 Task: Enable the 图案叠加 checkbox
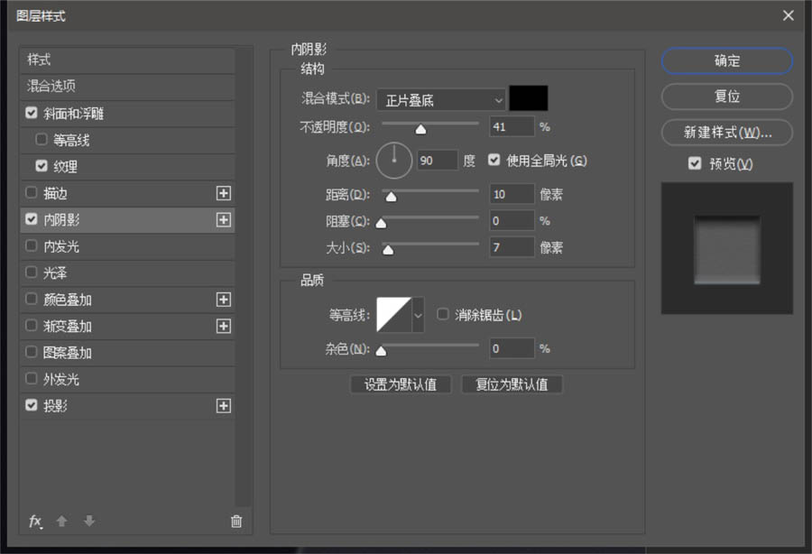click(32, 352)
